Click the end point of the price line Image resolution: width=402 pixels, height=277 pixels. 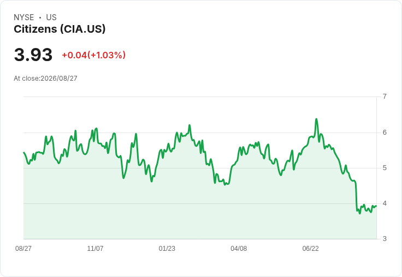tap(376, 206)
